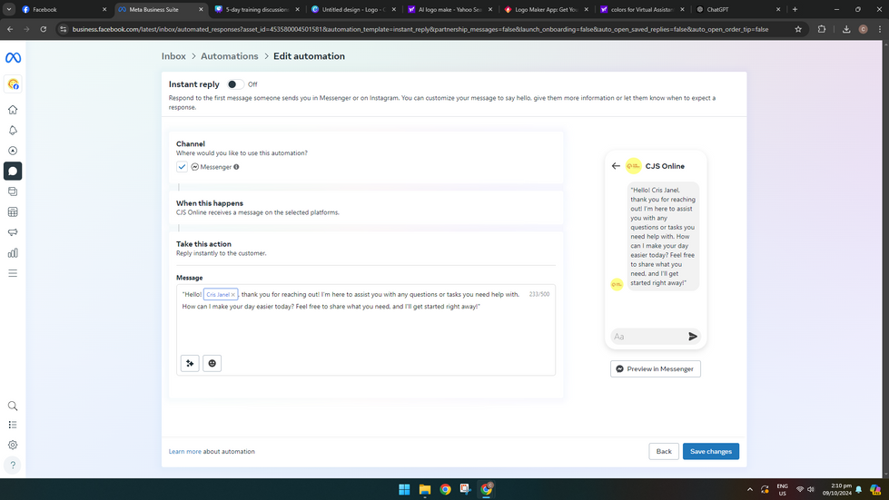Uncheck the Messenger channel checkbox
The image size is (889, 500).
182,167
